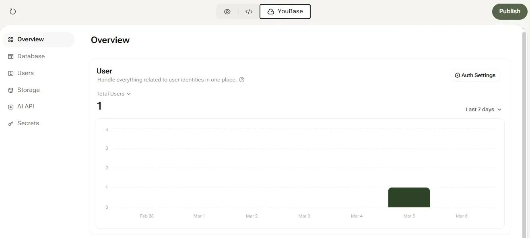Open AI API in the sidebar
The height and width of the screenshot is (238, 530).
(39, 106)
